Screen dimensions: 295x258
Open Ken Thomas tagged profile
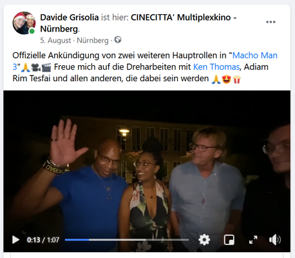tap(216, 67)
